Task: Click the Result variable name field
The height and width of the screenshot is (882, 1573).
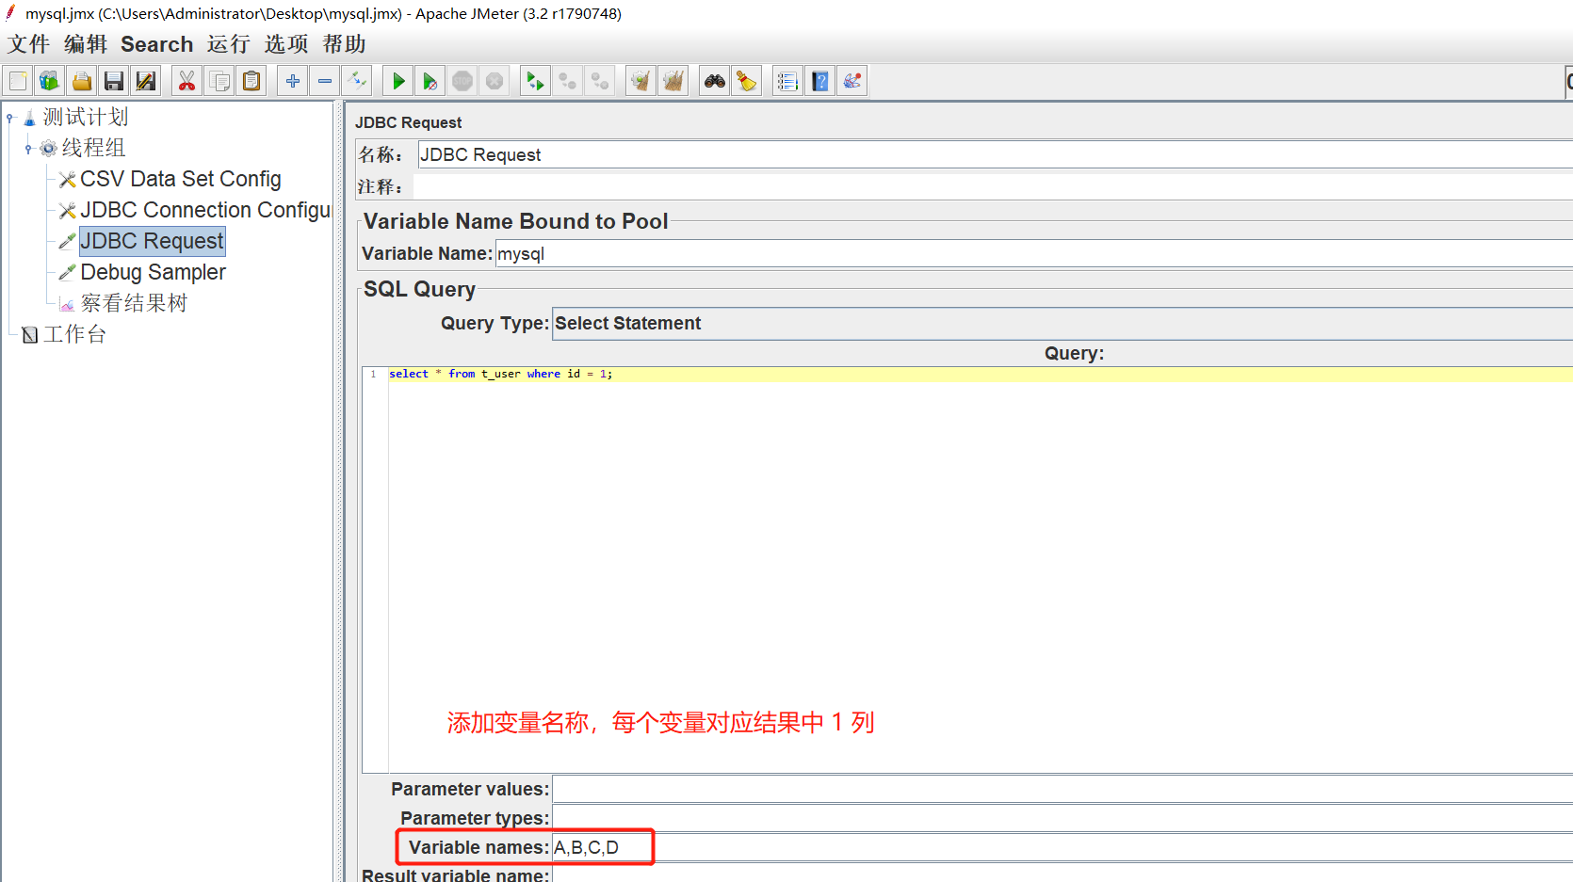Action: click(1062, 874)
